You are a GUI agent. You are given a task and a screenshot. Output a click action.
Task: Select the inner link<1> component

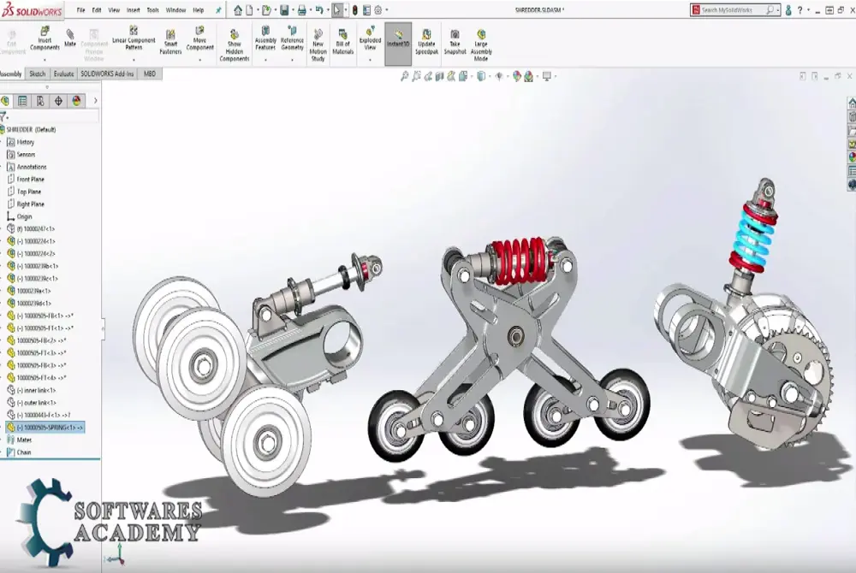coord(36,390)
